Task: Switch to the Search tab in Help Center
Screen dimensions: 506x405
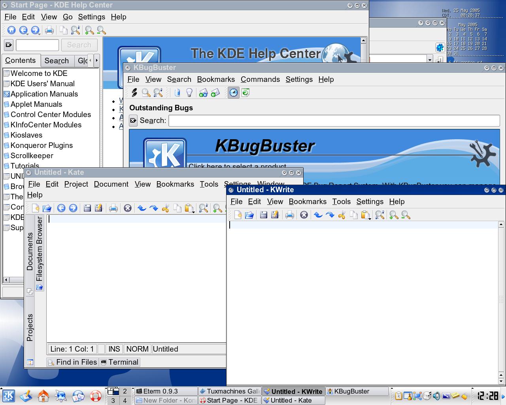Action: pyautogui.click(x=57, y=61)
